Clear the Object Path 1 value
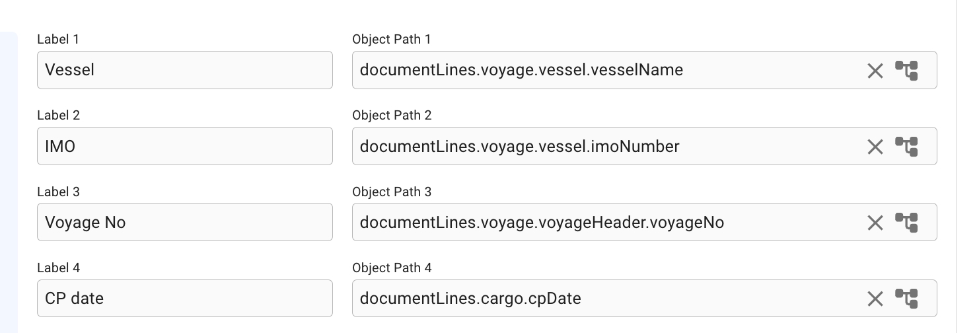This screenshot has width=979, height=333. (x=875, y=71)
